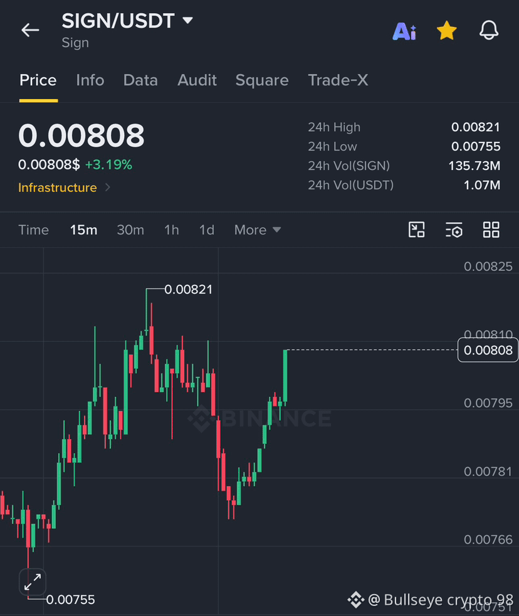519x616 pixels.
Task: Switch to the Audit tab
Action: (197, 80)
